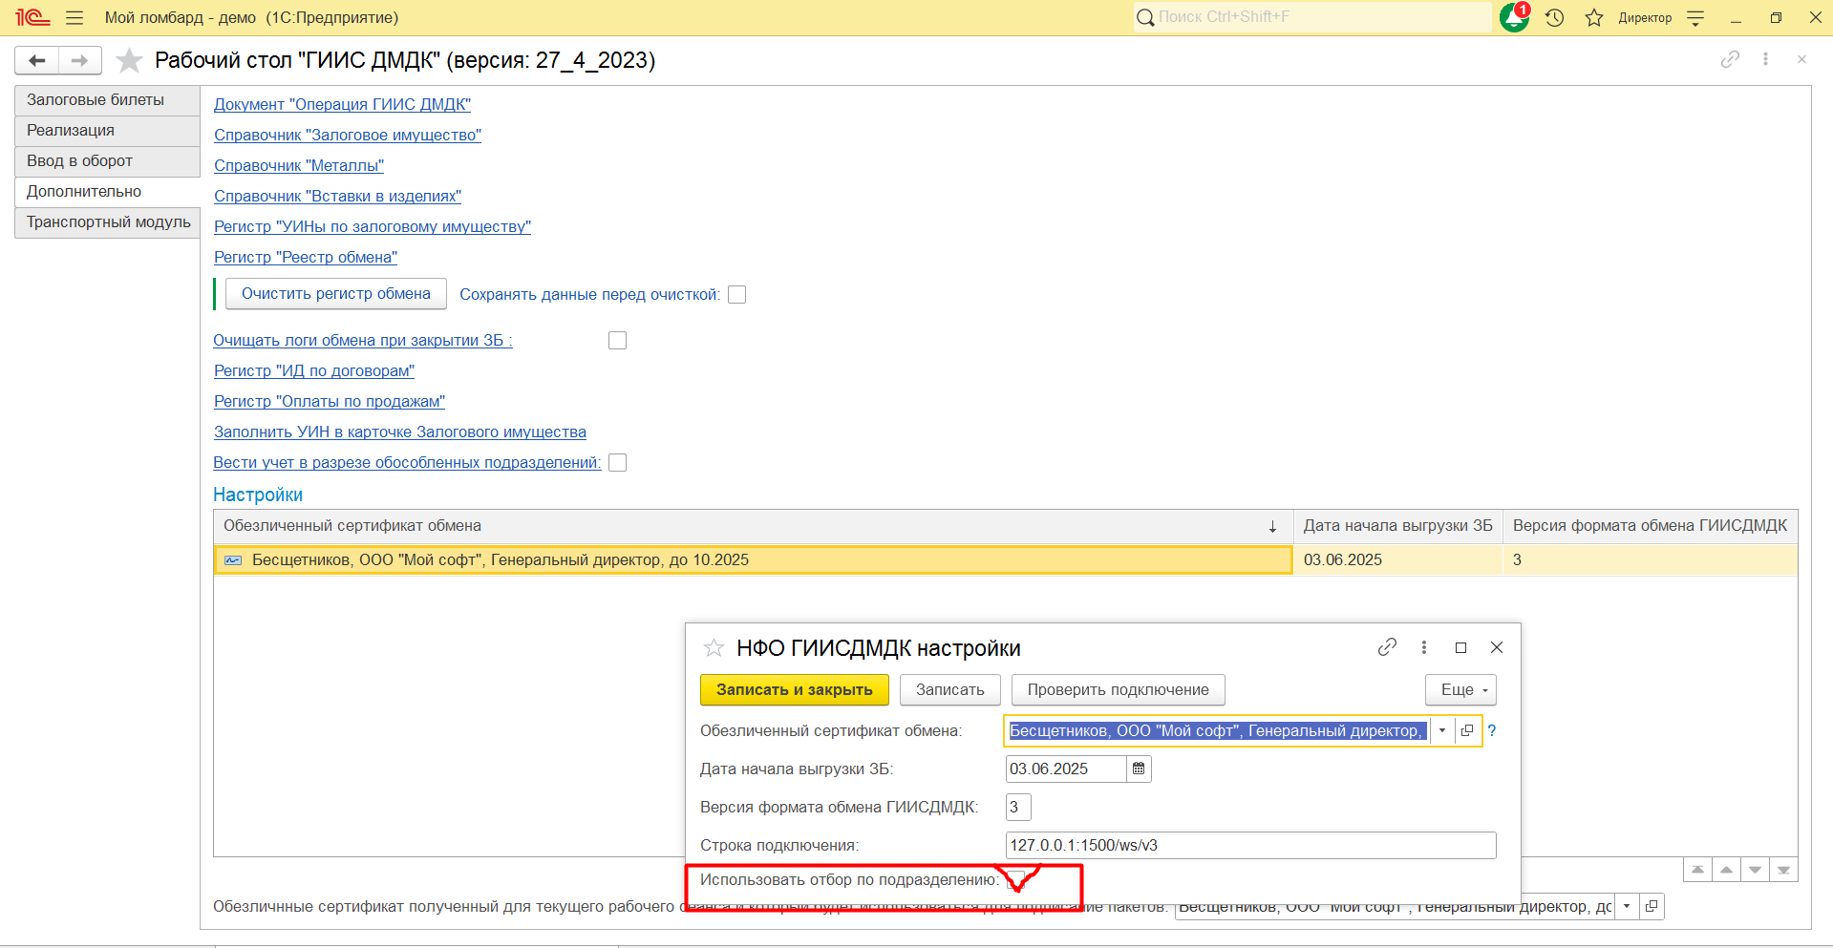Click Версия формата обмена ГИИСДМДК column header
The height and width of the screenshot is (948, 1833).
[1650, 526]
